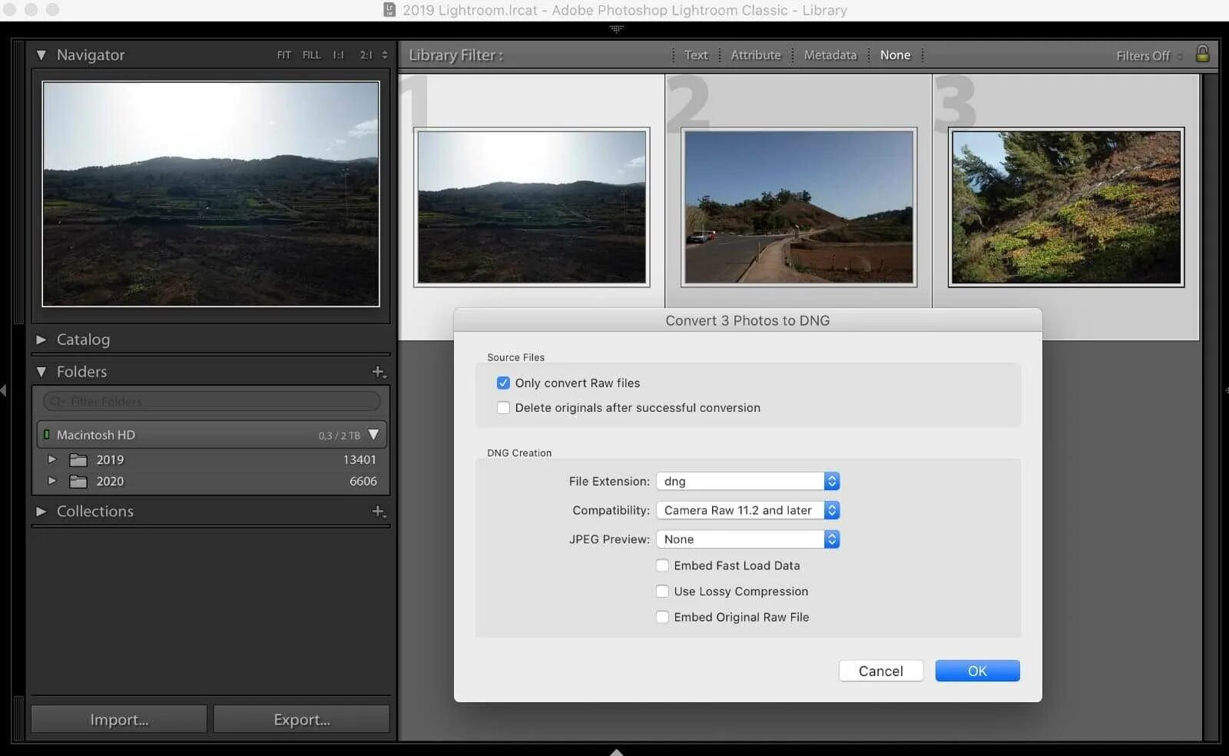Open the JPEG Preview dropdown
The width and height of the screenshot is (1229, 756).
coord(748,539)
